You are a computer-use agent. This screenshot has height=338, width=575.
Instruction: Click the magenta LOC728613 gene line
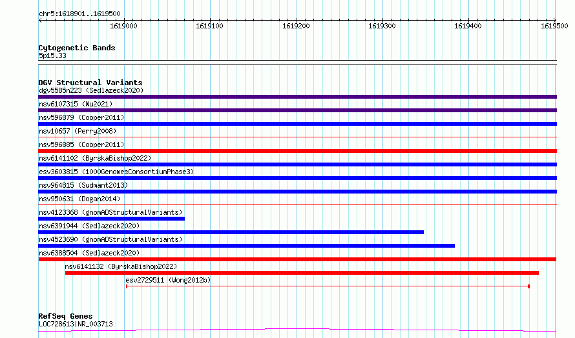(x=297, y=330)
